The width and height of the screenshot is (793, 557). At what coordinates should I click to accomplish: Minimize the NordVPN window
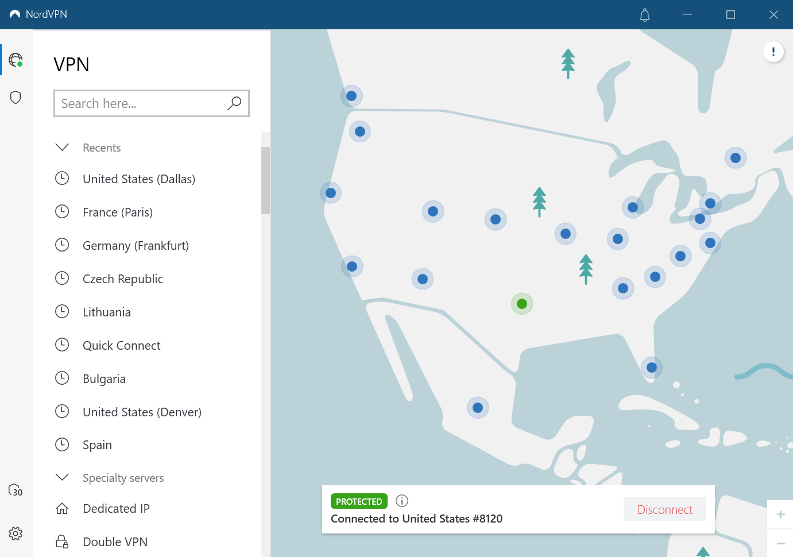click(x=687, y=14)
